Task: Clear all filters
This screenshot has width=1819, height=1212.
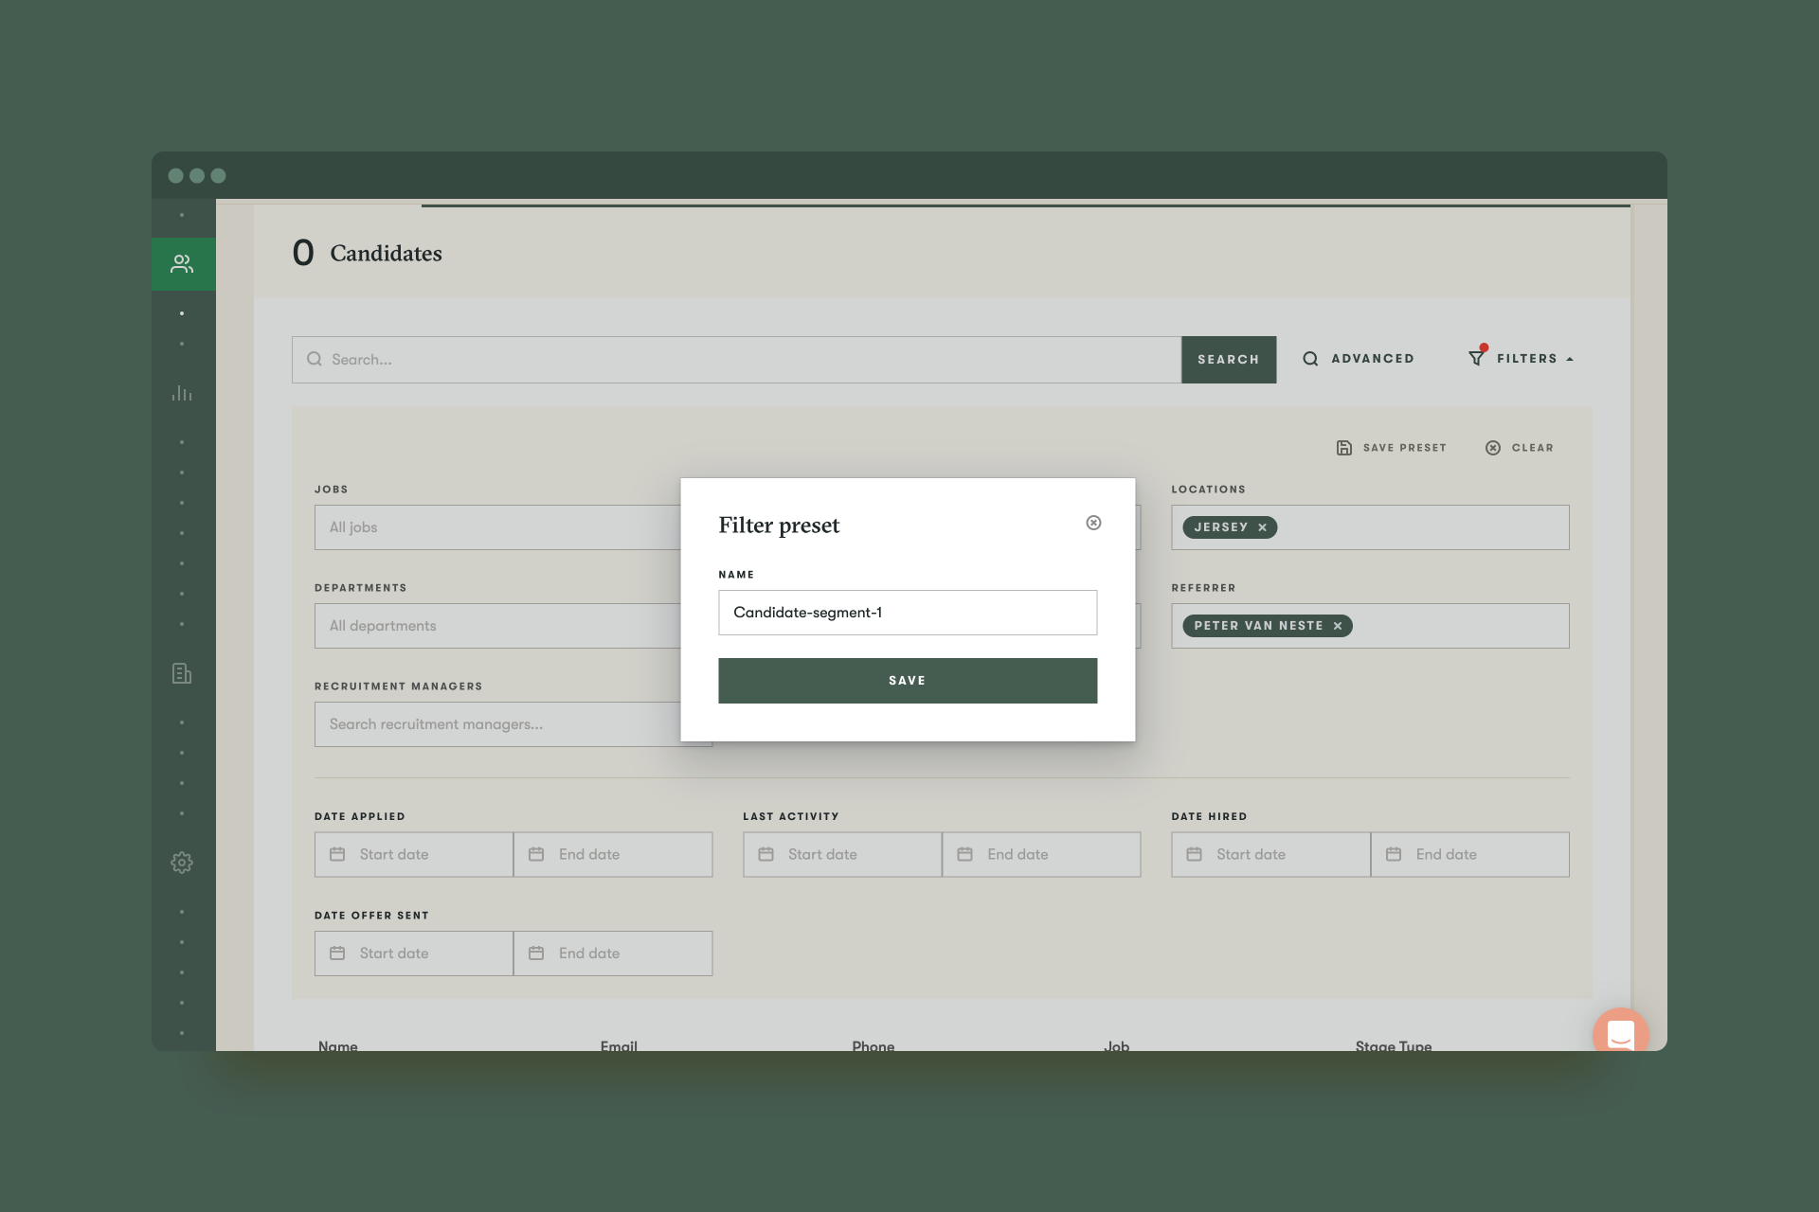Action: (1520, 448)
